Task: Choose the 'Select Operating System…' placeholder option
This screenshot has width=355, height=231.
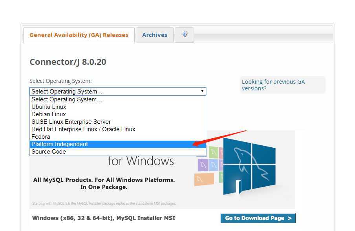Action: [118, 99]
